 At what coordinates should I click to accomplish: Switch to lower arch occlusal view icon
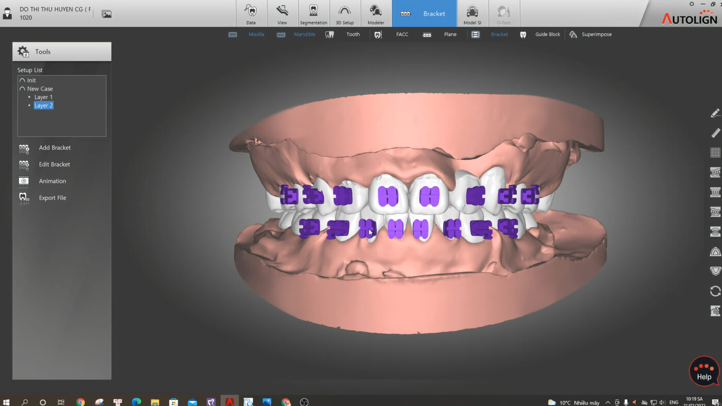tap(715, 271)
